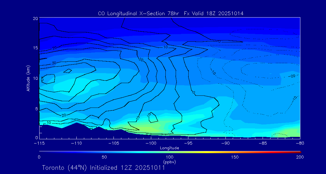Click the 20 km altitude tick label
The image size is (326, 174).
[35, 18]
